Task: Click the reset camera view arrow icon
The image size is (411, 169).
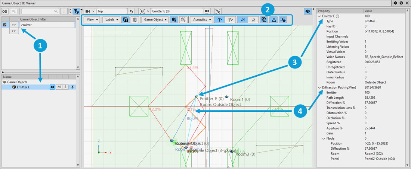Action: (131, 11)
